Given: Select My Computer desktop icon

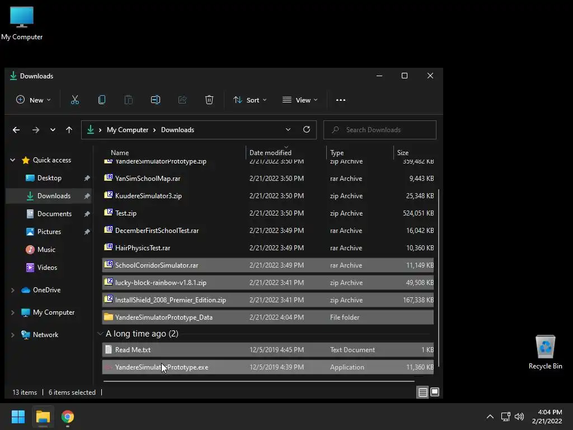Looking at the screenshot, I should pyautogui.click(x=22, y=24).
